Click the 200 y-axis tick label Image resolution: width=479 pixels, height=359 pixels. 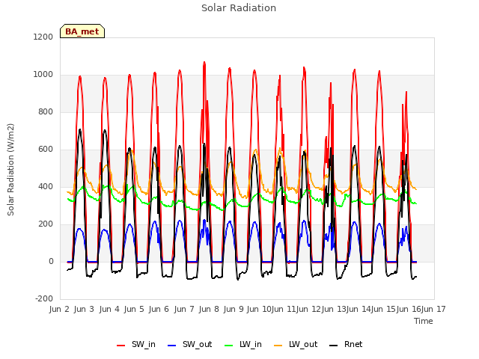[x=46, y=224]
